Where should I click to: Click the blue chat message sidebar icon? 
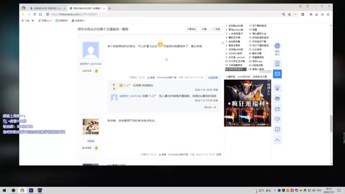click(x=277, y=74)
